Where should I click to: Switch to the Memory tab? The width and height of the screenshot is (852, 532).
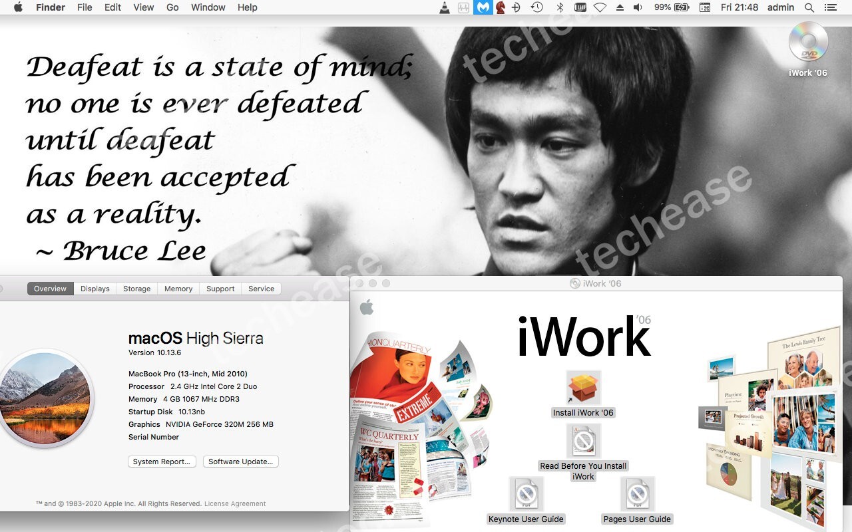[x=178, y=289]
